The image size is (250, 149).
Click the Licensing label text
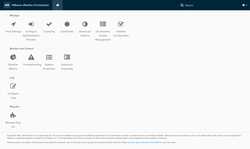[49, 31]
